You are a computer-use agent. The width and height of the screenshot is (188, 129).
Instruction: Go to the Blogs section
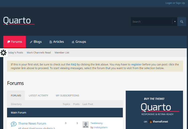pos(36,42)
